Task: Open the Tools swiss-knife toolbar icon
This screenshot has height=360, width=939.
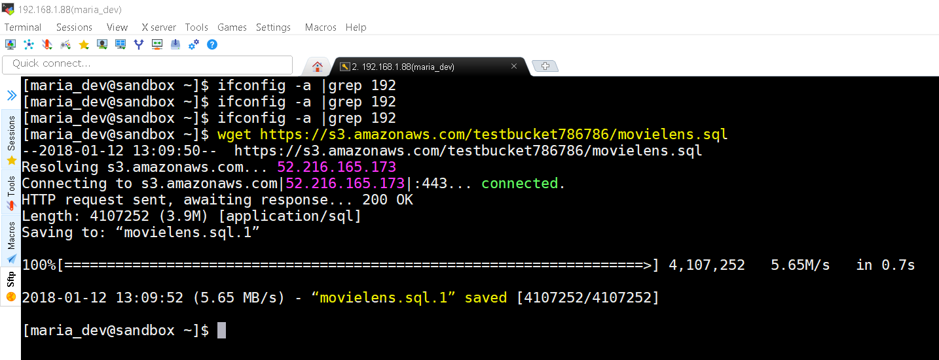Action: (x=46, y=44)
